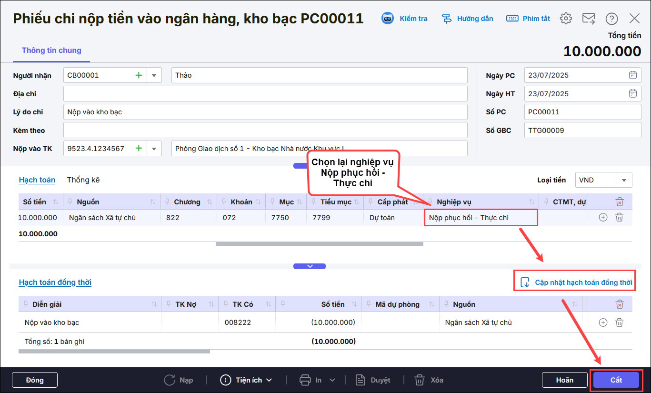Click the Xóa delete button
Image resolution: width=651 pixels, height=393 pixels.
[429, 380]
